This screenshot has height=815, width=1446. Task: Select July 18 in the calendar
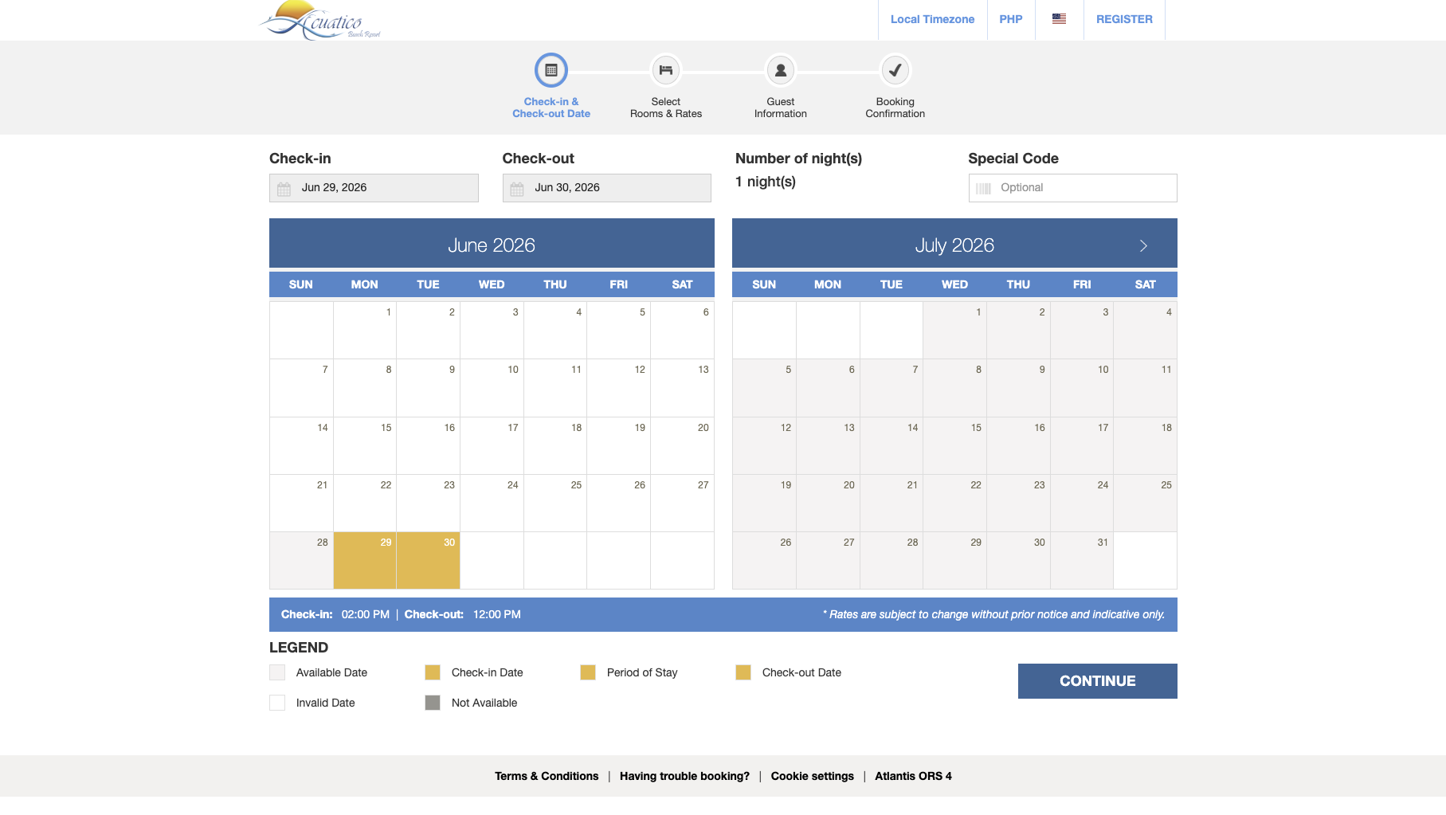[x=1145, y=446]
